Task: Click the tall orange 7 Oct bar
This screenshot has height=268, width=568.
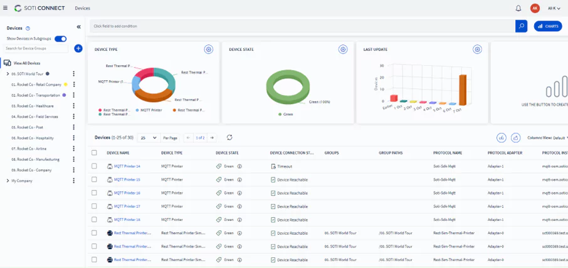Action: click(x=463, y=90)
